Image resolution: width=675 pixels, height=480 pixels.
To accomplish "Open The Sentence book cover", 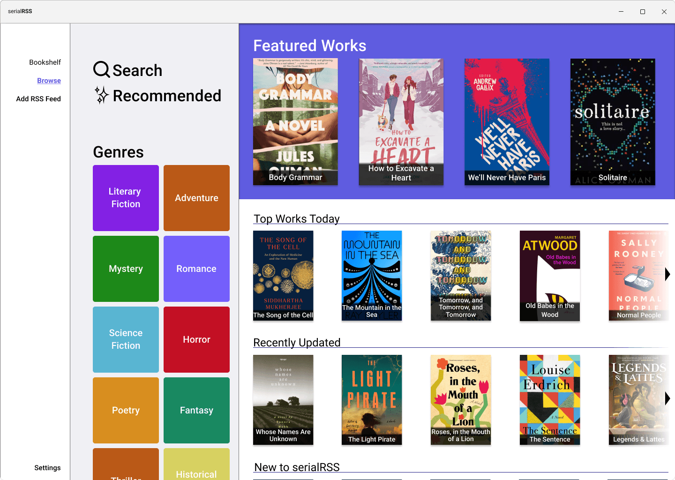I will click(550, 400).
